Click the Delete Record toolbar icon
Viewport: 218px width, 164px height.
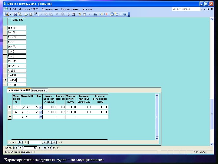(x=106, y=14)
